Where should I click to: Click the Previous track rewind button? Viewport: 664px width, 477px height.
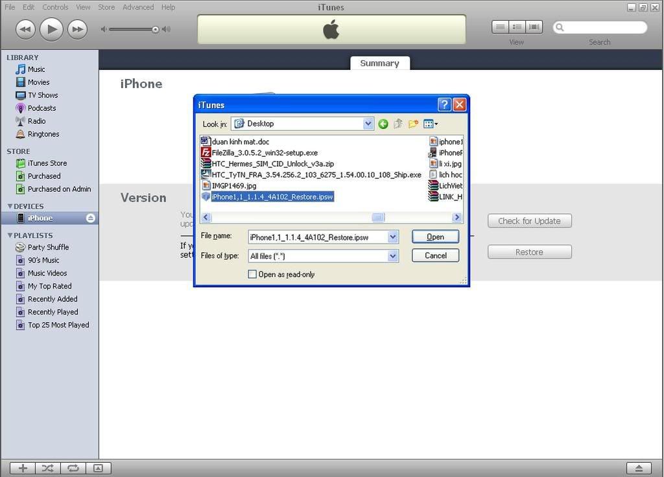(25, 30)
